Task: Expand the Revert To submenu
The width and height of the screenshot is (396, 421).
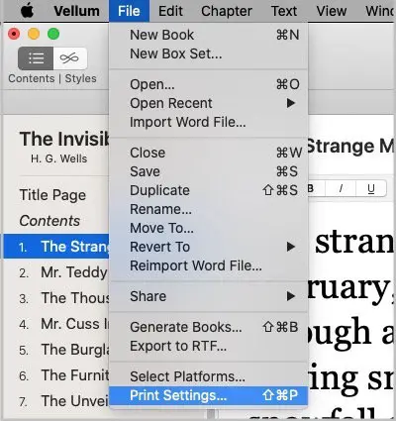Action: (x=208, y=247)
